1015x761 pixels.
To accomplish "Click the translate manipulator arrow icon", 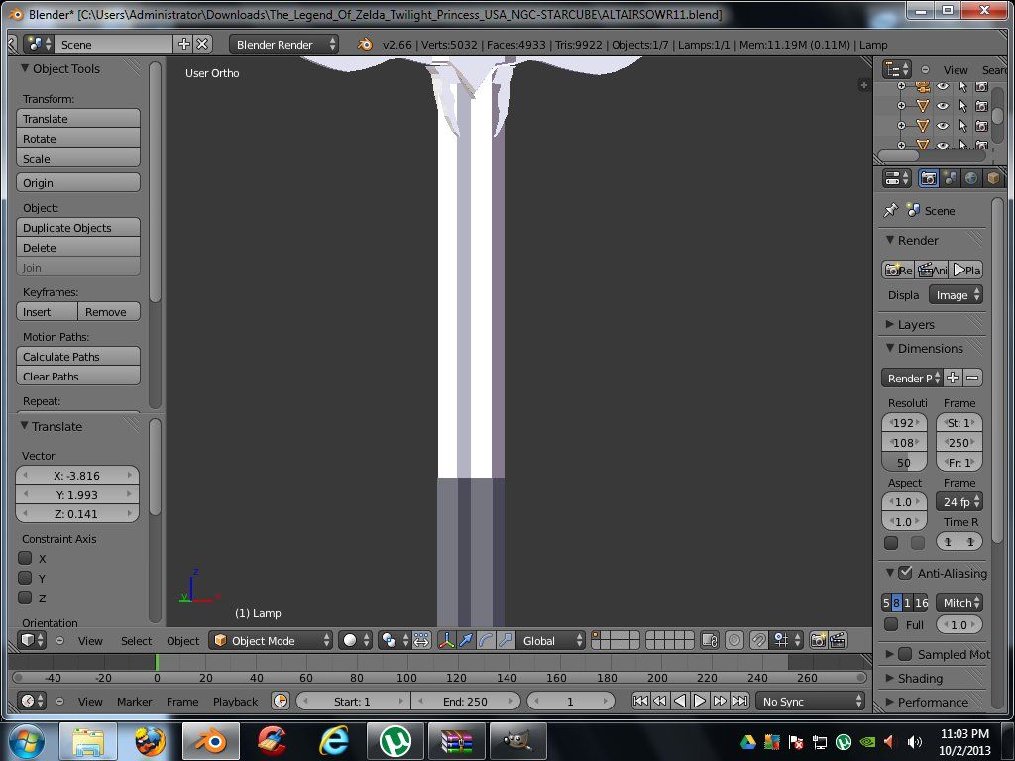I will pyautogui.click(x=466, y=641).
